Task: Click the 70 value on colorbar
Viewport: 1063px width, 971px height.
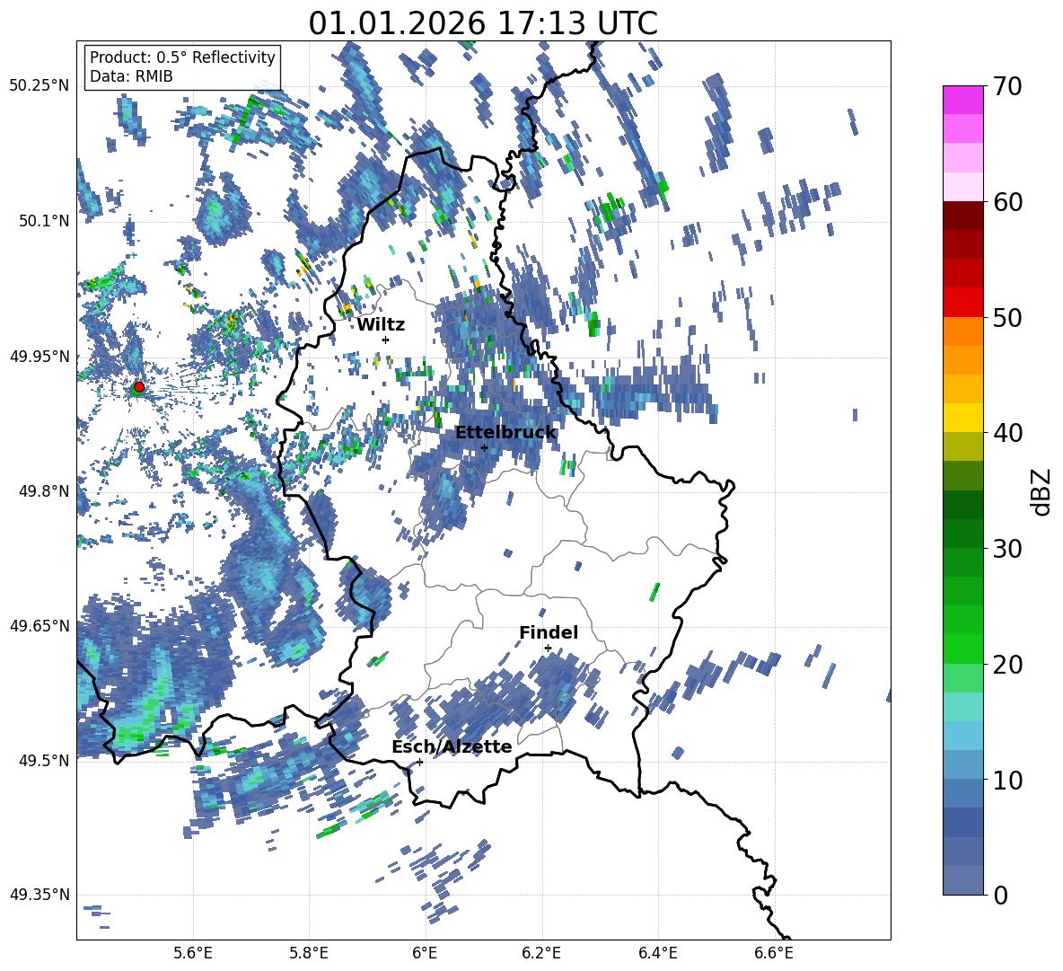Action: [x=1006, y=87]
